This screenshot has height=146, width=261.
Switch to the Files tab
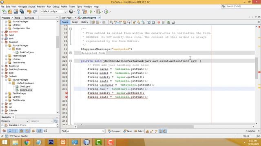(17, 18)
